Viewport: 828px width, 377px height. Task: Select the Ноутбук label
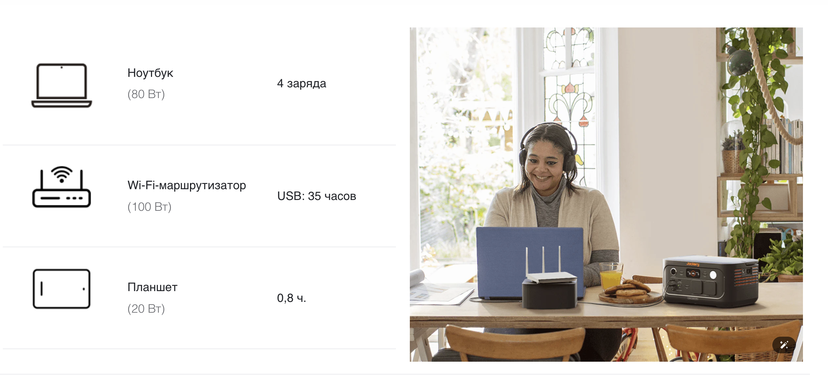[150, 73]
